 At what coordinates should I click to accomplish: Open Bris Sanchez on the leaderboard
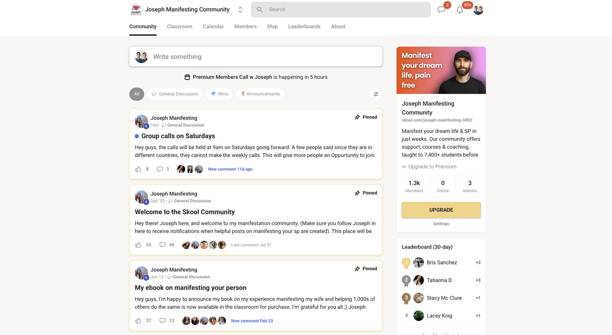pyautogui.click(x=442, y=262)
